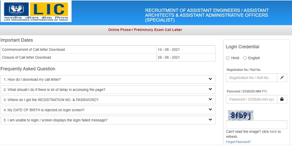Click the pencil icon beside Registration No
This screenshot has height=146, width=292.
click(282, 78)
